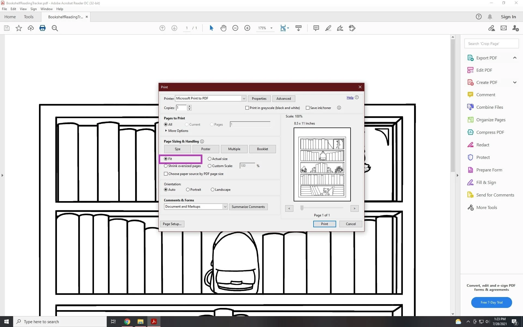Open the printer Properties dialog
This screenshot has height=327, width=523.
click(x=259, y=98)
